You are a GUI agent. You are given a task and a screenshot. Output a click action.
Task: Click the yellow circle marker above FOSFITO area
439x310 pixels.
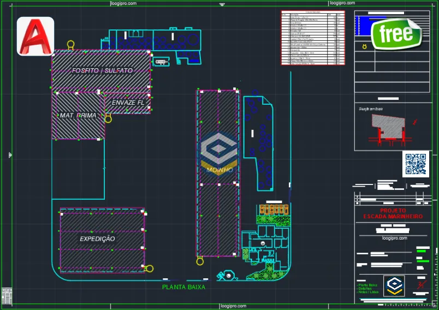click(70, 45)
